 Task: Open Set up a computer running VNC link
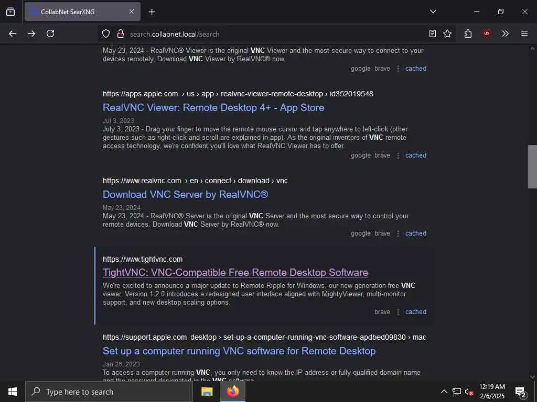coord(239,351)
